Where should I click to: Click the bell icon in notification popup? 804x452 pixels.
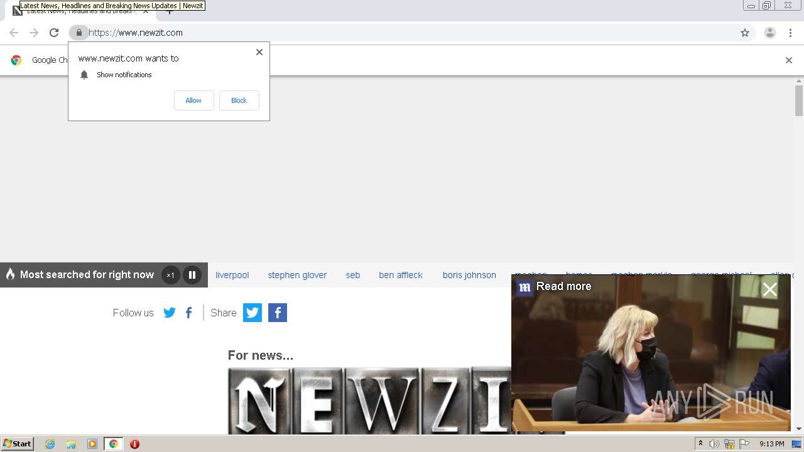point(84,75)
